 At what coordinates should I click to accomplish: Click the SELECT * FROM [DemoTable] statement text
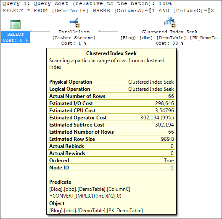tap(108, 11)
